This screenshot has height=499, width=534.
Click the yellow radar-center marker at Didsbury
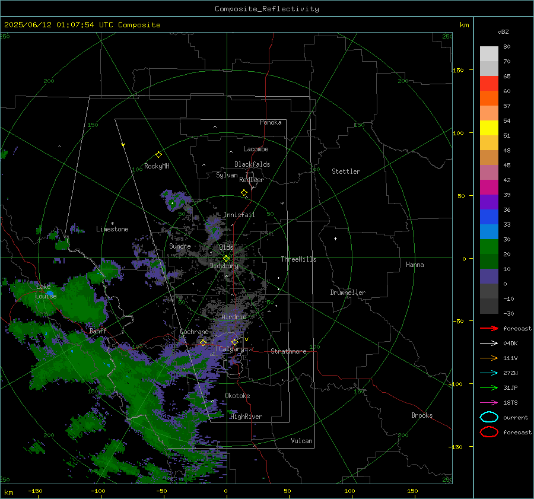coord(227,259)
